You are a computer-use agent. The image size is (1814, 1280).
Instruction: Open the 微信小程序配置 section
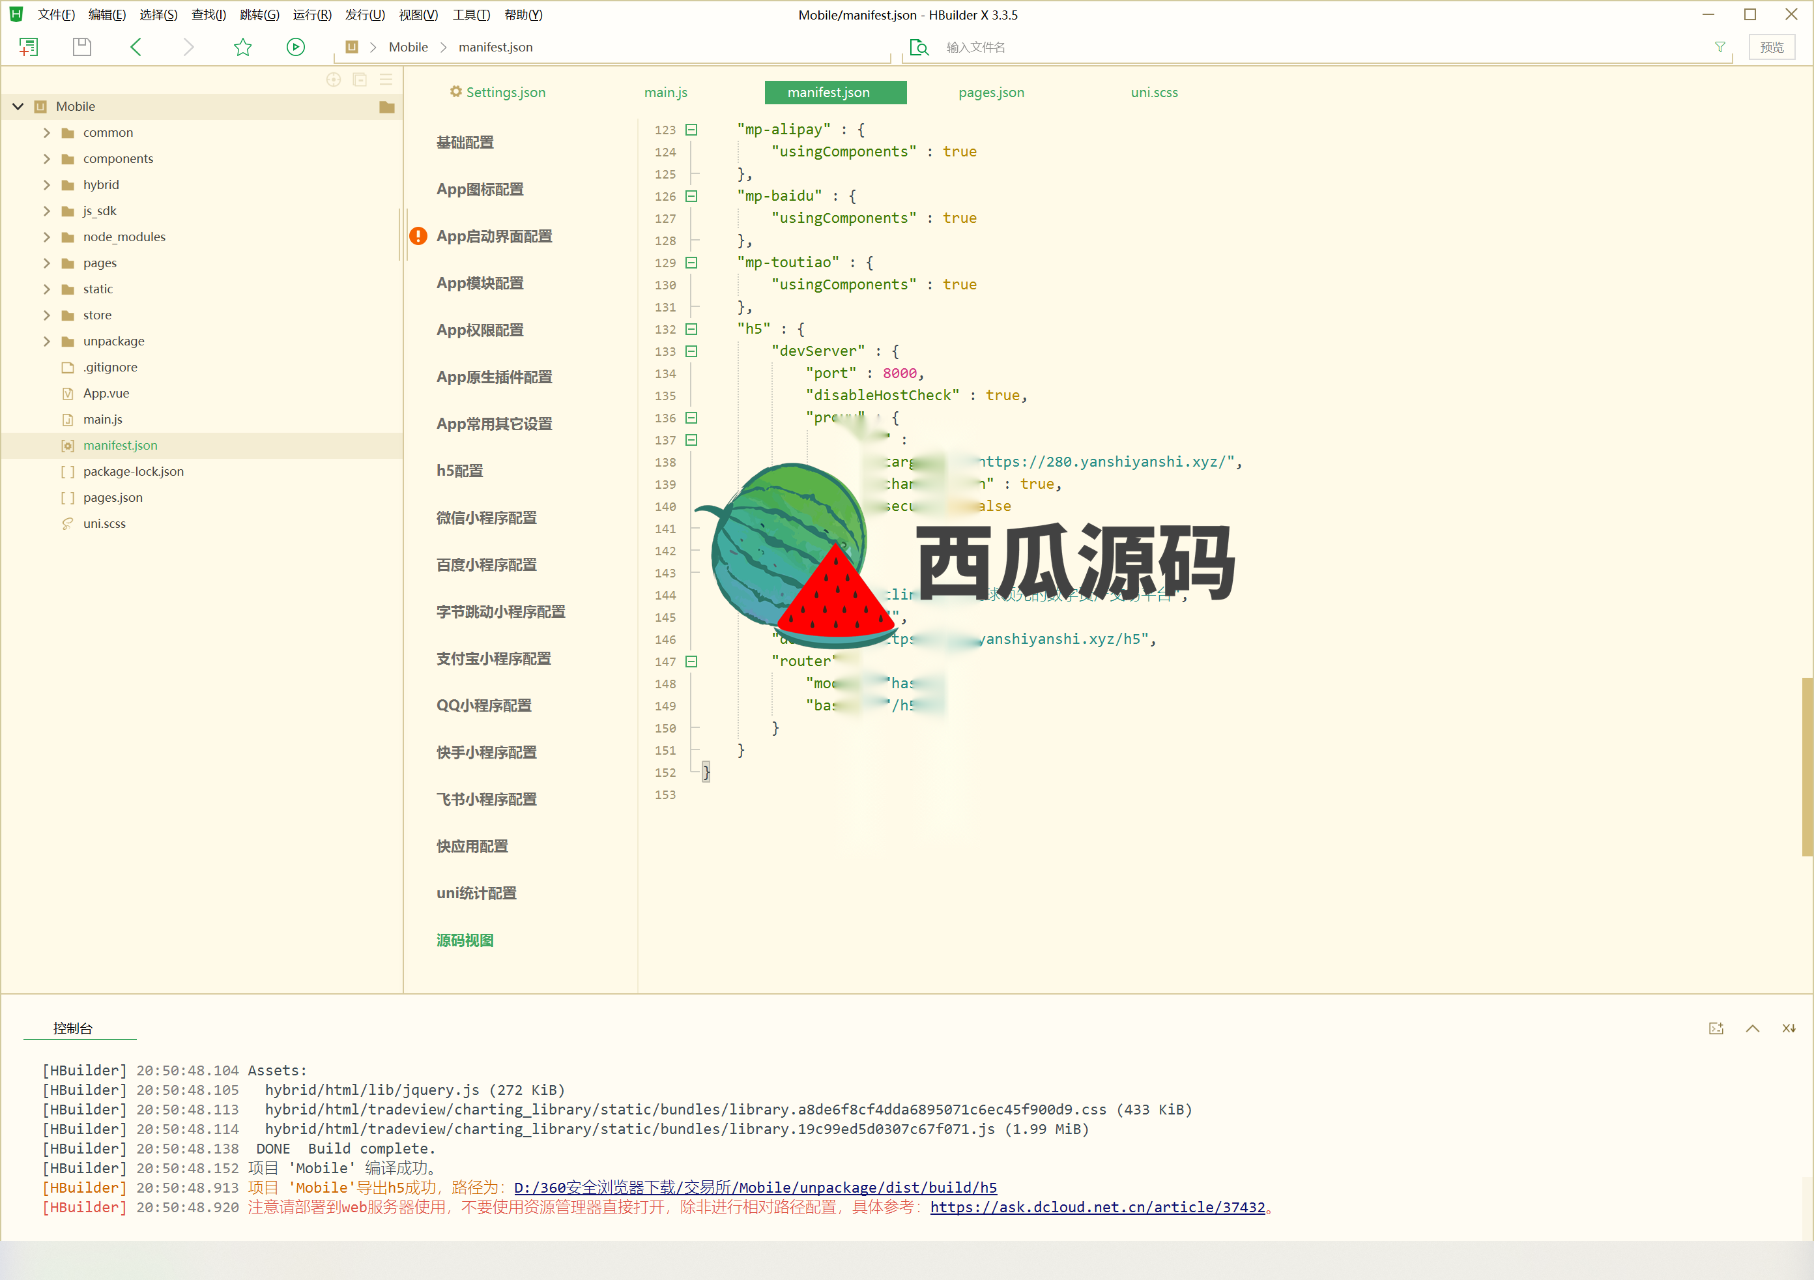click(x=486, y=517)
